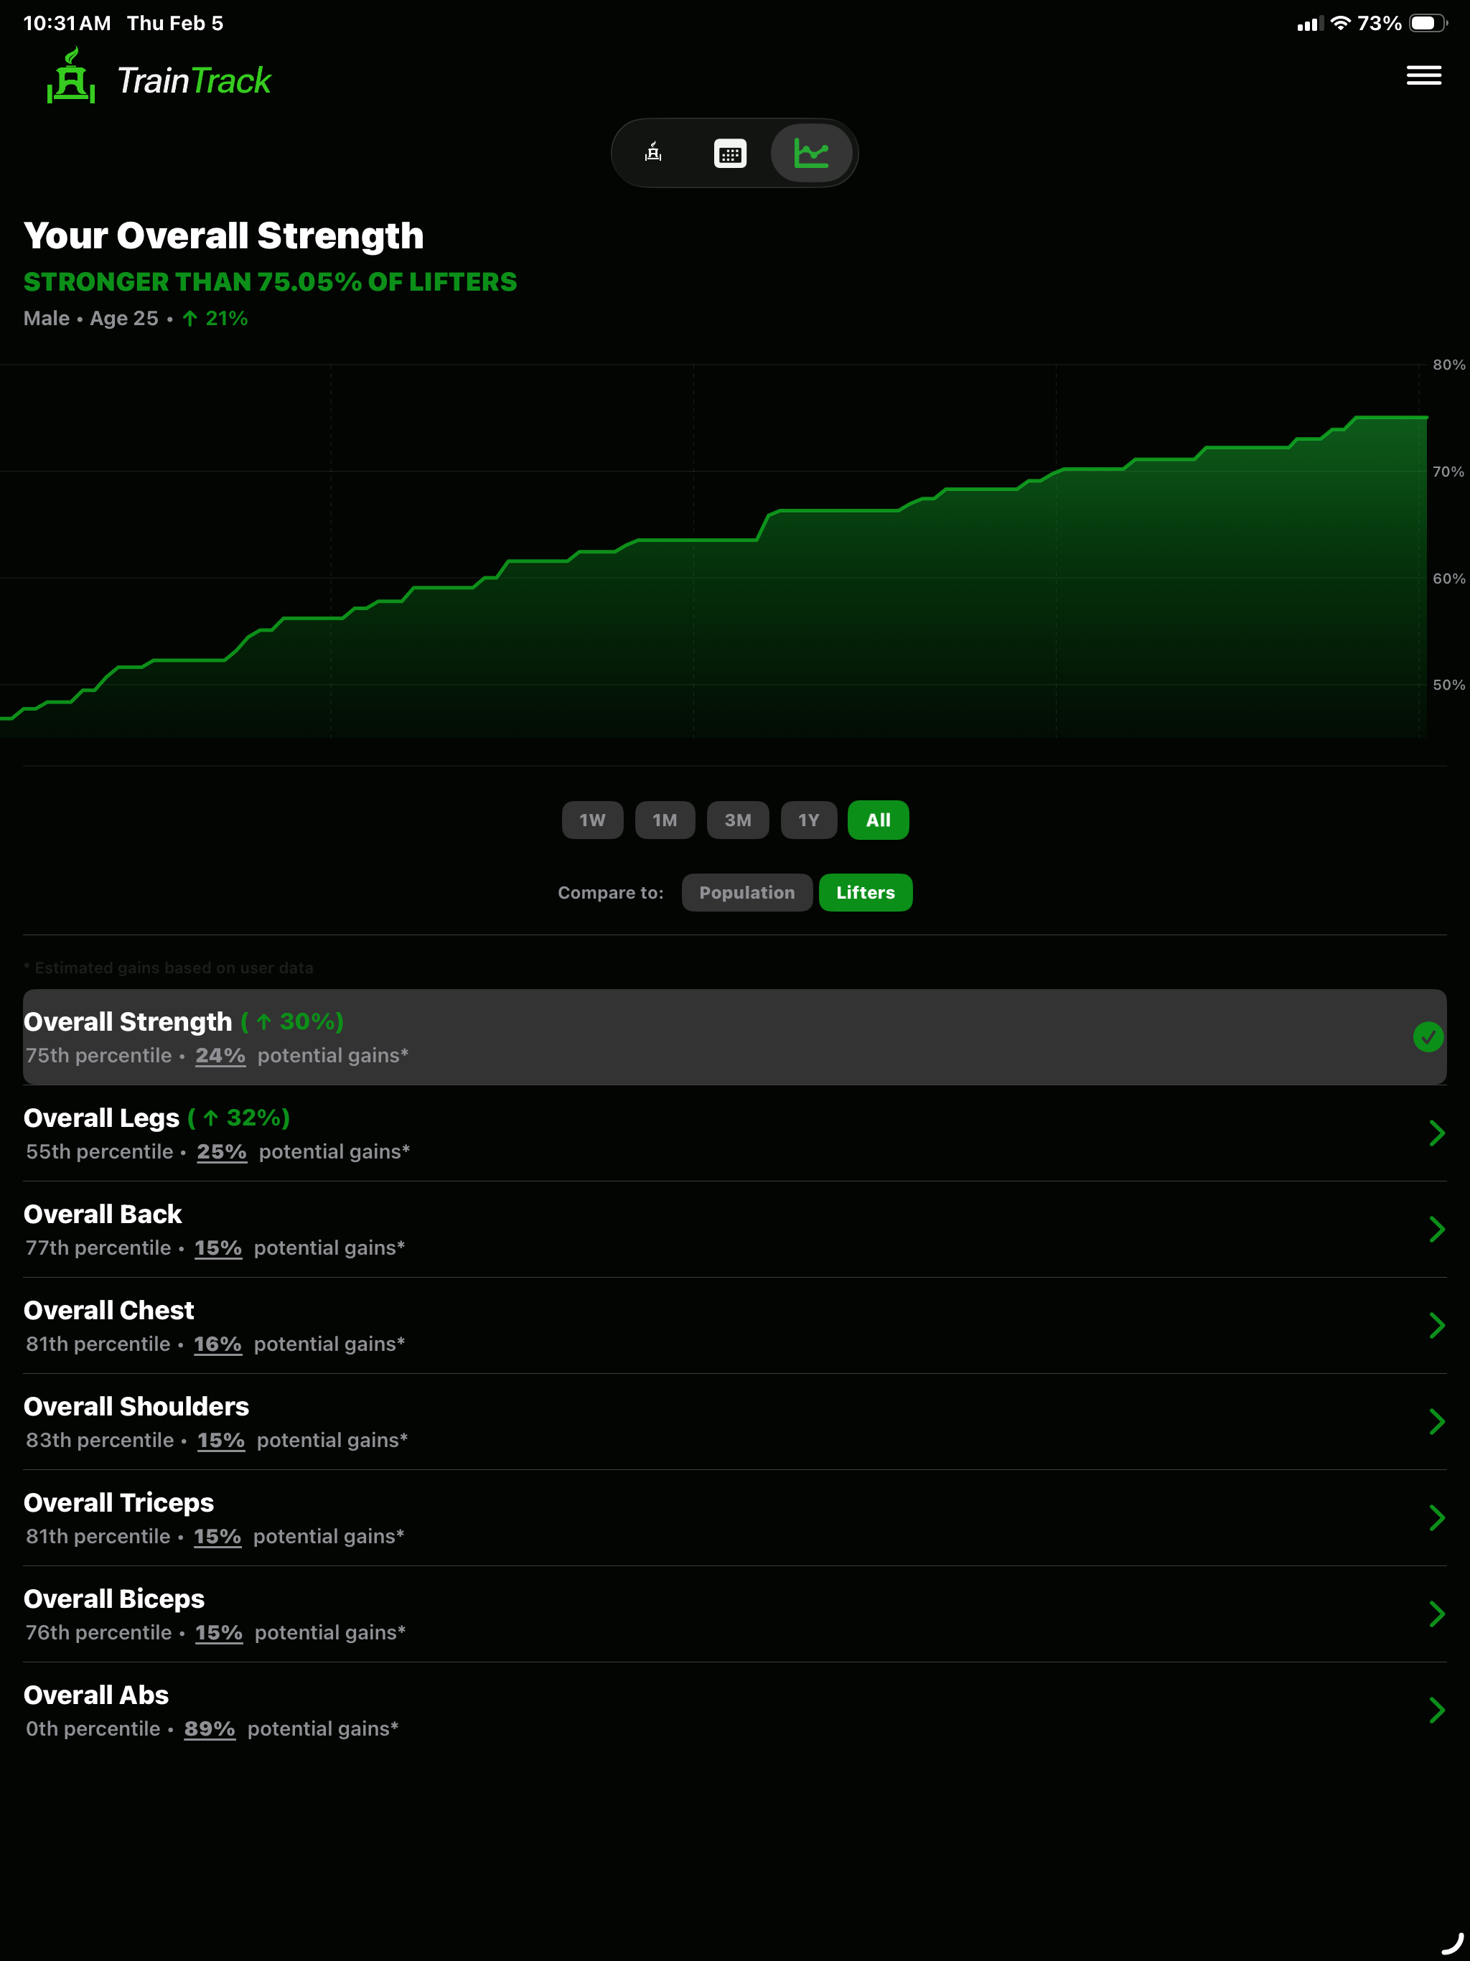Screen dimensions: 1470x1961
Task: Tap the 16% Chest potential gains link
Action: click(x=218, y=1344)
